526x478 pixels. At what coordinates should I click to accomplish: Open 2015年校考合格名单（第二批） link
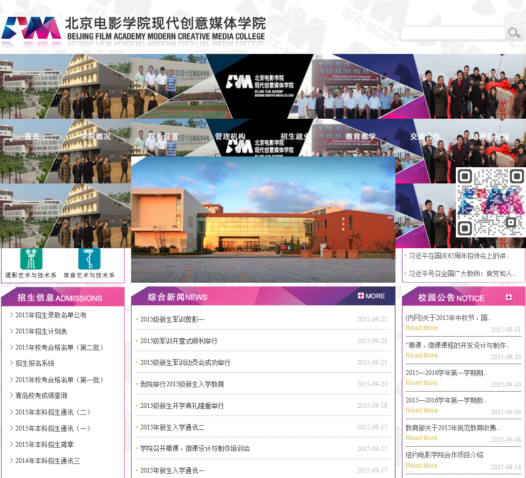click(59, 347)
